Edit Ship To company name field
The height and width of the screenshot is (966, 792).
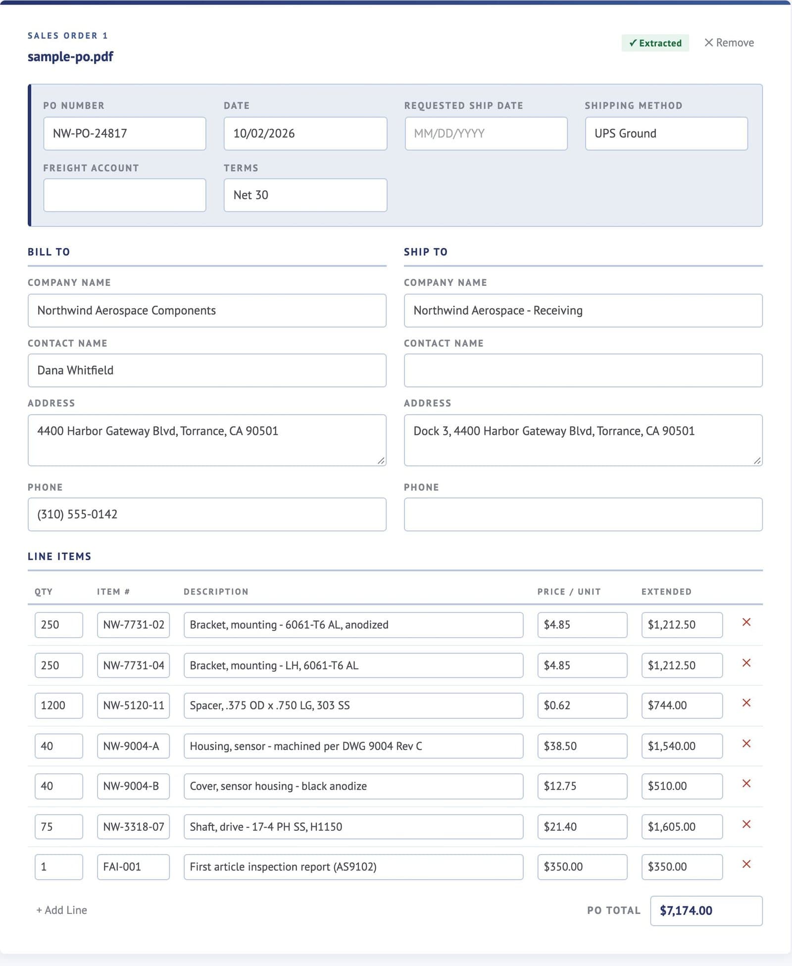[583, 311]
